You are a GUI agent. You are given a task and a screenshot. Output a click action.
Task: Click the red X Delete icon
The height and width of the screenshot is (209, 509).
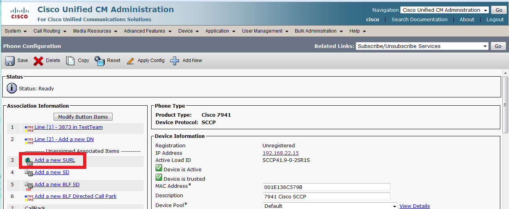tap(38, 60)
